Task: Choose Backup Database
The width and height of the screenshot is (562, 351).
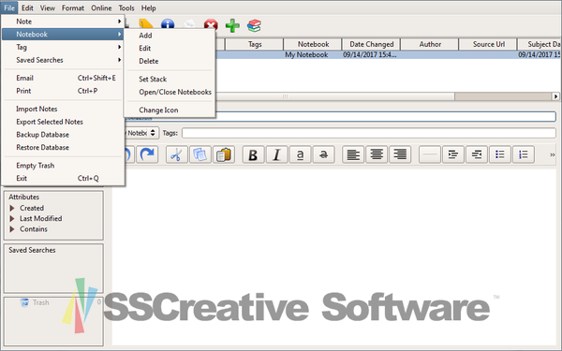Action: point(63,135)
